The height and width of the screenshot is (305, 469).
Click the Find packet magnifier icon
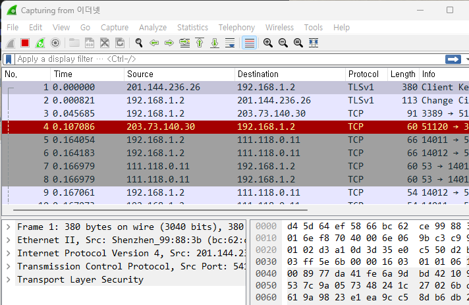pyautogui.click(x=139, y=43)
